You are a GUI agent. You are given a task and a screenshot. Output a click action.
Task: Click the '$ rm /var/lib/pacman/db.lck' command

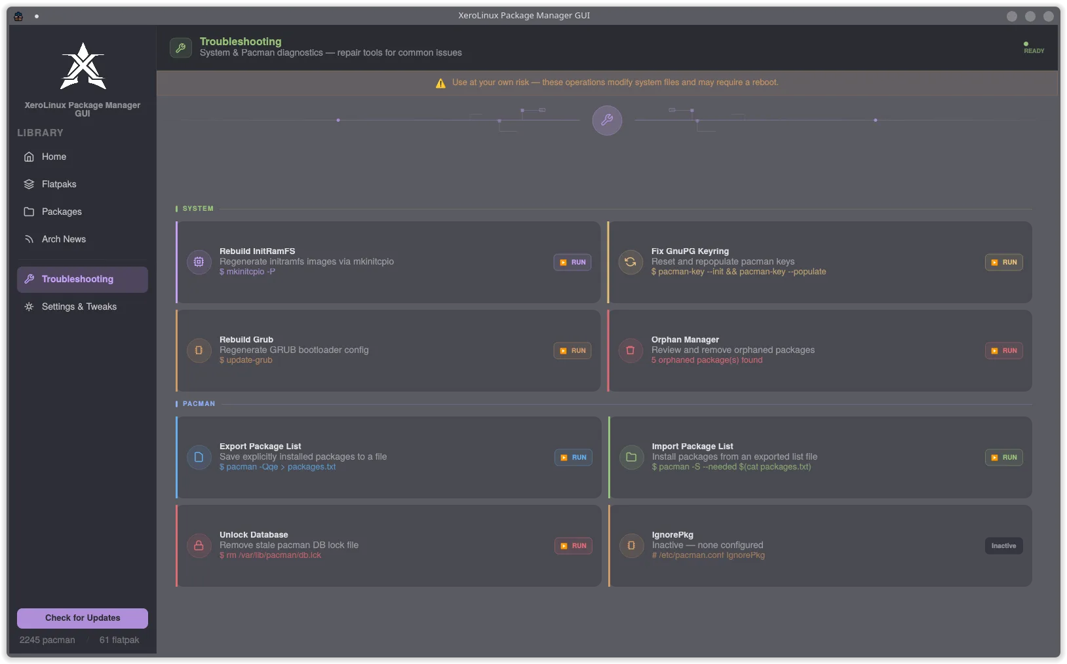coord(270,555)
